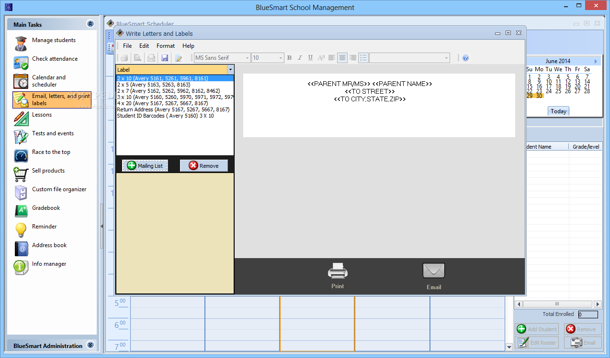
Task: Open Email, letters, and print labels
Action: click(52, 99)
